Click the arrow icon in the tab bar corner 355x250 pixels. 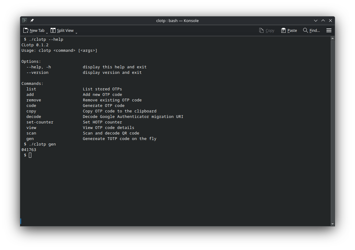point(24,20)
